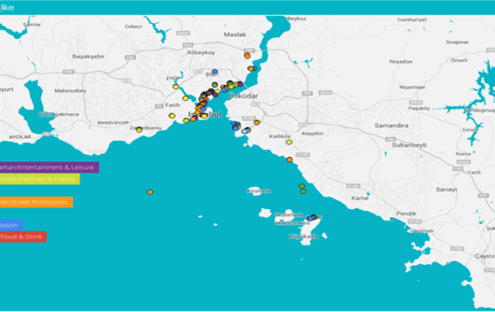Click the yellow marker near Eyüp
495x312 pixels.
coord(175,86)
